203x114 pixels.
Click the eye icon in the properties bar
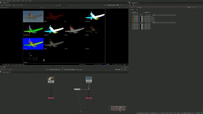coord(133,5)
